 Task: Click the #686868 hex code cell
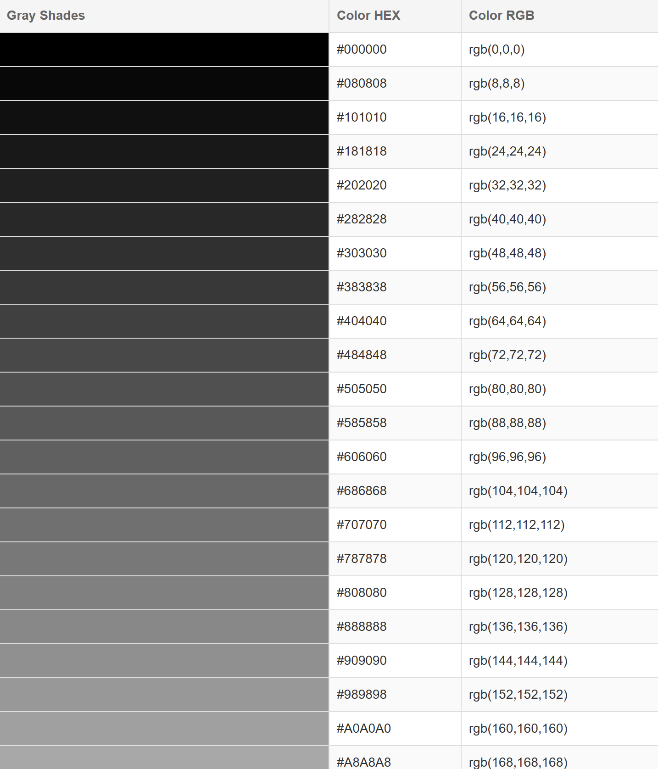[362, 491]
